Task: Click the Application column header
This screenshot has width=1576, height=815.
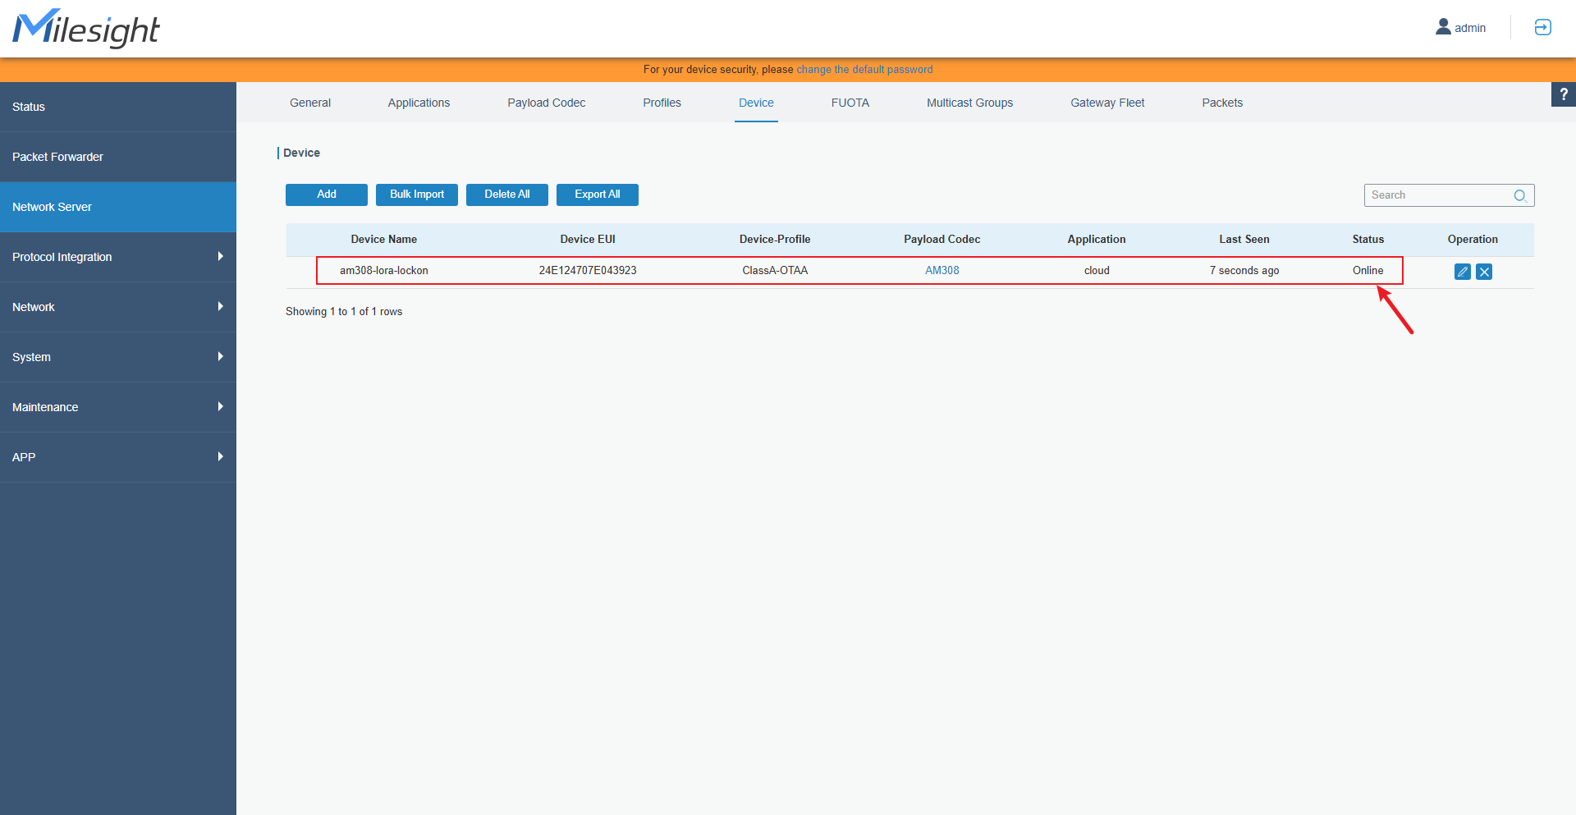Action: point(1097,240)
